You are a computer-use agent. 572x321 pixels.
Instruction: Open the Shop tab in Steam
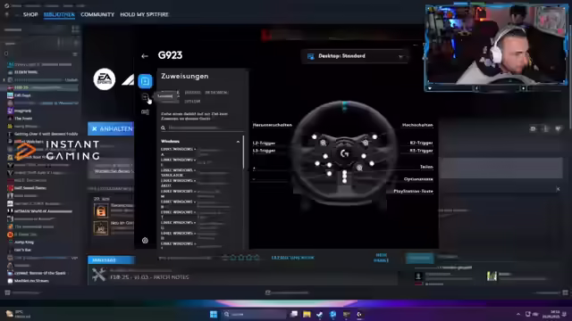click(x=30, y=14)
